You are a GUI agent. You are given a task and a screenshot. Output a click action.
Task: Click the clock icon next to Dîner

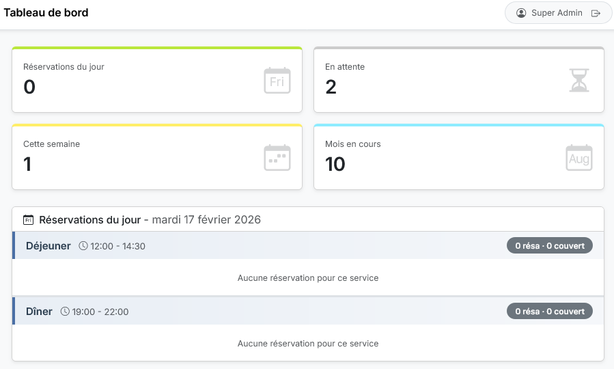[x=66, y=312]
